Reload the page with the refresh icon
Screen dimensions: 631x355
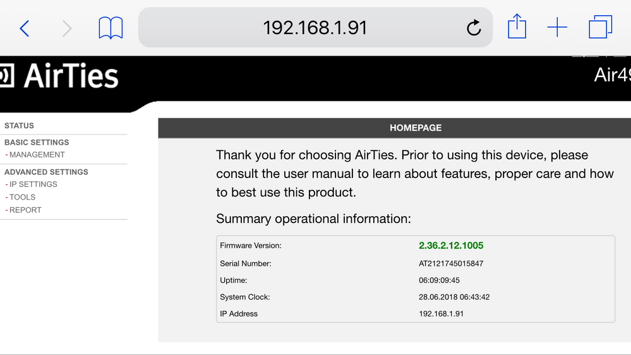(474, 28)
